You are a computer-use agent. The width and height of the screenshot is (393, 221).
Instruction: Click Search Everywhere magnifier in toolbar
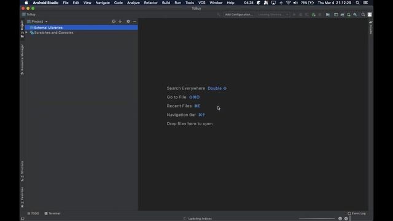[363, 15]
